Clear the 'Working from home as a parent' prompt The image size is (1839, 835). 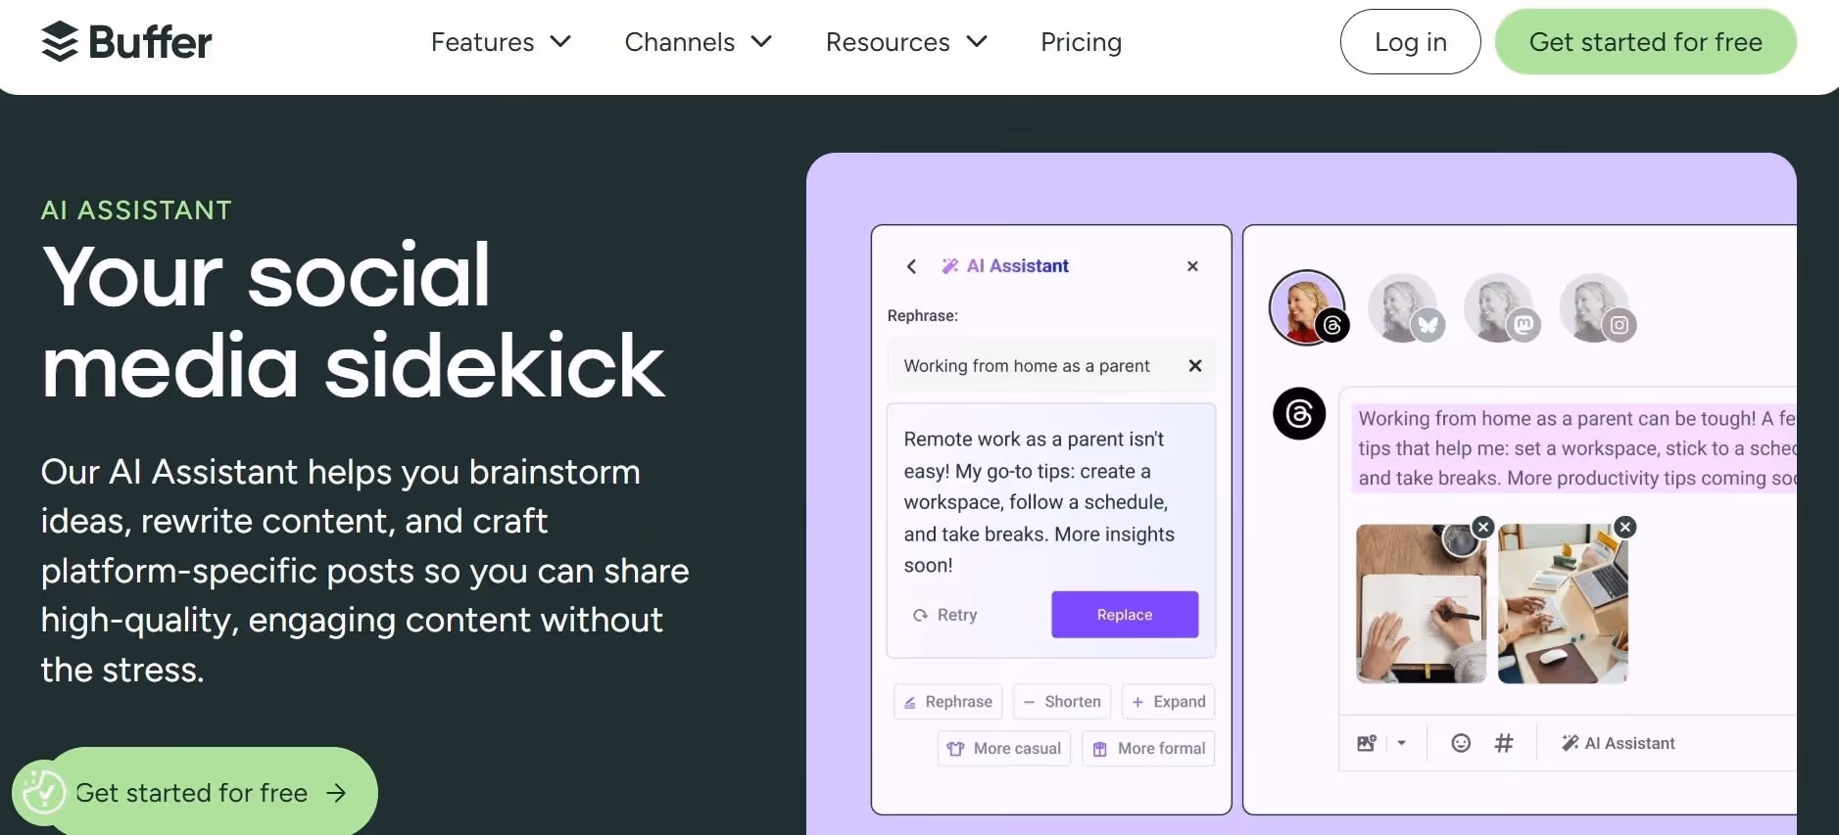tap(1194, 366)
